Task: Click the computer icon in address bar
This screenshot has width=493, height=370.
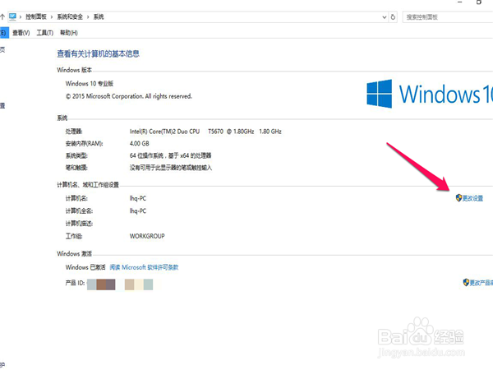Action: [12, 16]
